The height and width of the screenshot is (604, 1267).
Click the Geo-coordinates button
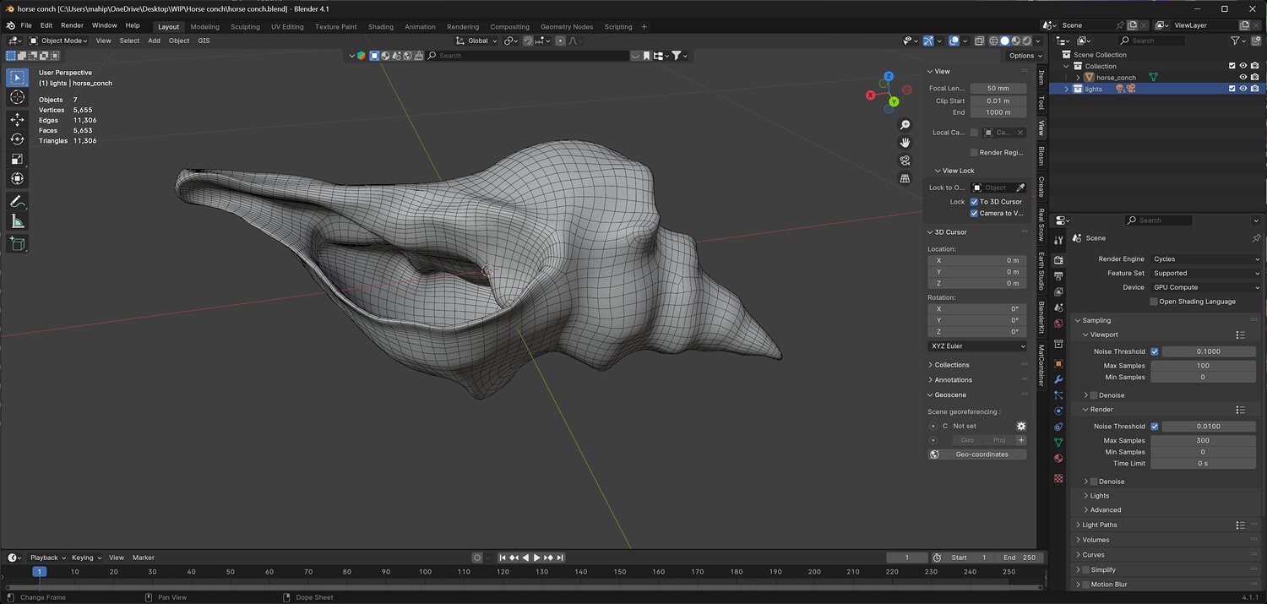point(982,454)
